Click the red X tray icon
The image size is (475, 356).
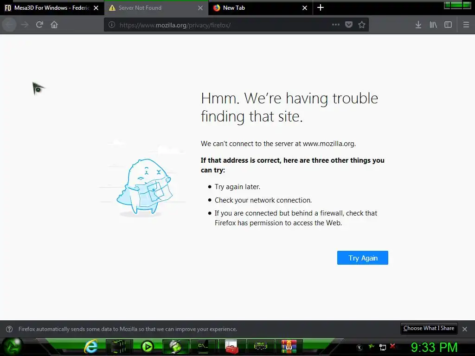393,346
